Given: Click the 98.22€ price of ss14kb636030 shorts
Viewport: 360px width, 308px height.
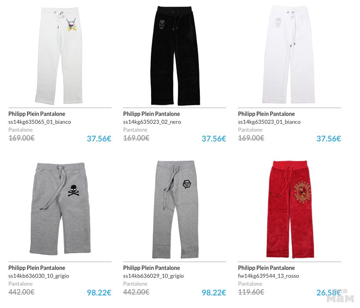Looking at the screenshot, I should 99,293.
